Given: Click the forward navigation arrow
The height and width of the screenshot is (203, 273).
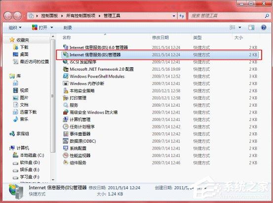Looking at the screenshot, I should 17,16.
